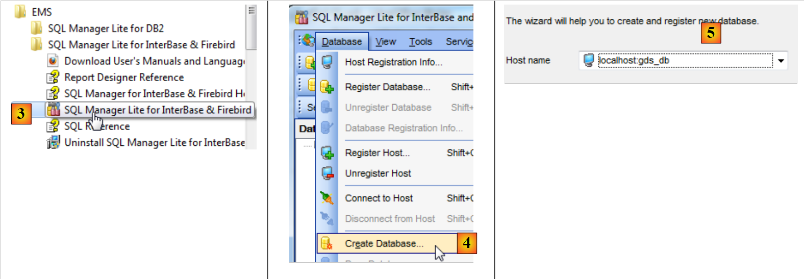Open SQL Manager Lite for DB2 folder
The image size is (804, 279).
coord(105,29)
